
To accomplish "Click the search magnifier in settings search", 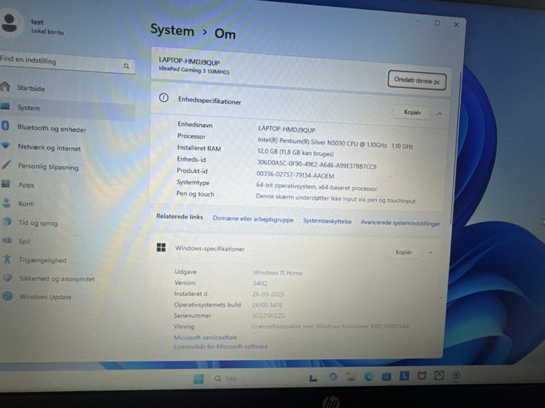I will (x=127, y=66).
